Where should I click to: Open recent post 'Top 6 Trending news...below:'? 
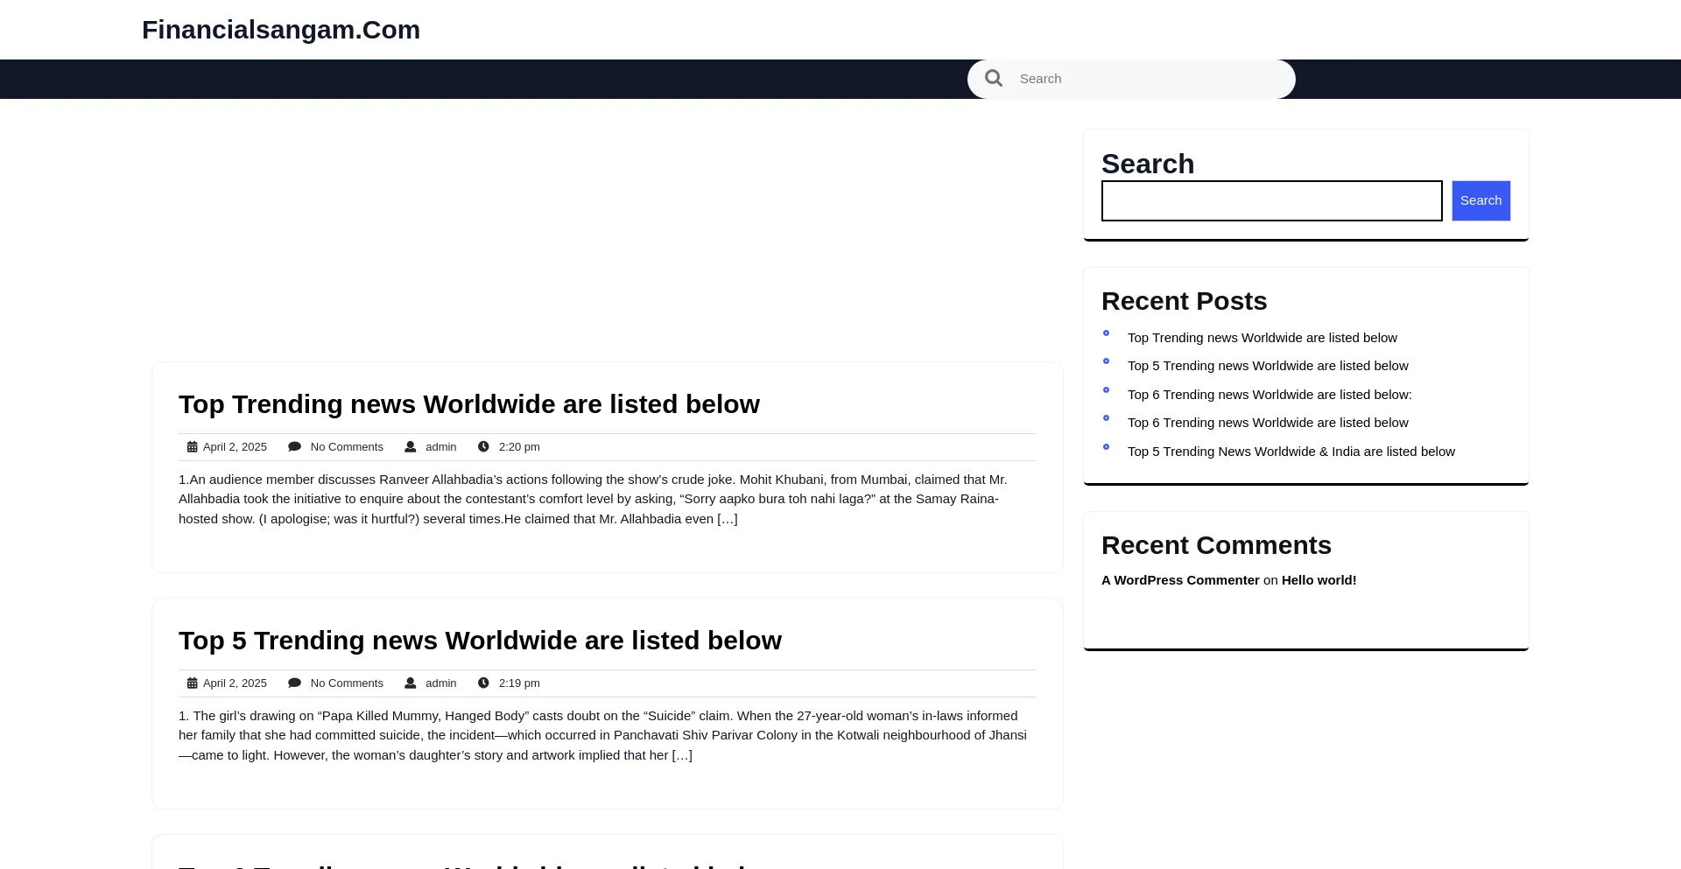(x=1269, y=395)
